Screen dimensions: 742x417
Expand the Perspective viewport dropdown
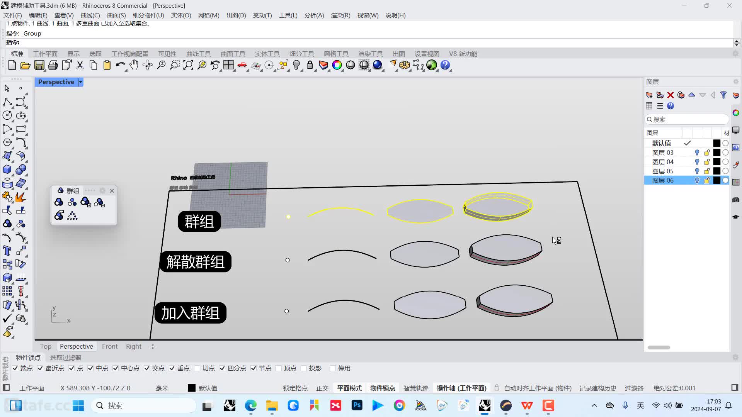pyautogui.click(x=80, y=82)
